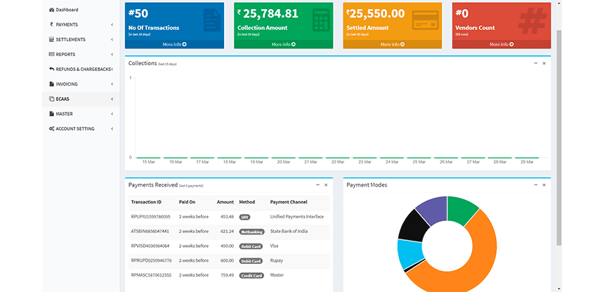Click the Invoicing document icon
Screen dimensions: 604x292
click(x=51, y=84)
